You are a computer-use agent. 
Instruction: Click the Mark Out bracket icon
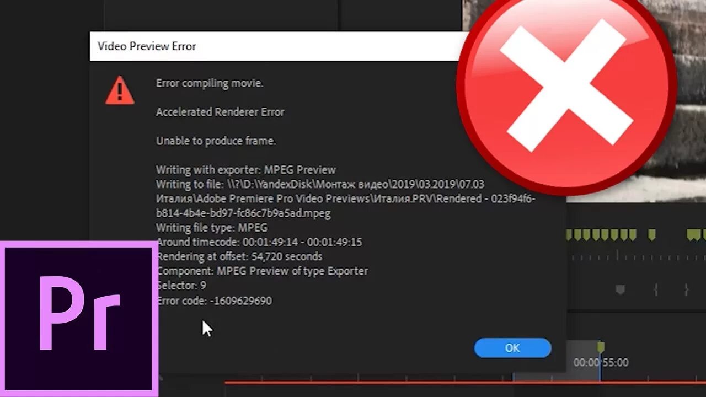pyautogui.click(x=687, y=289)
